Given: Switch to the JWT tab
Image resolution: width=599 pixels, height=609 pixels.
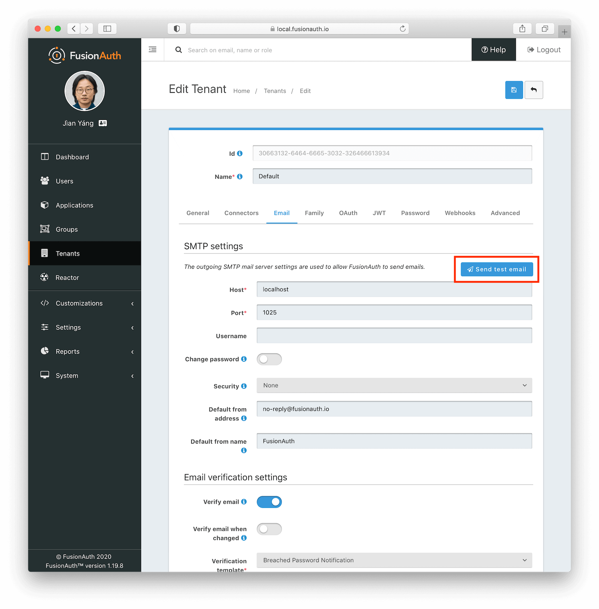Looking at the screenshot, I should 379,213.
